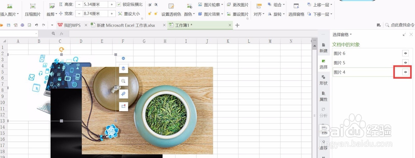
Task: Increase height with plus stepper
Action: coord(112,4)
